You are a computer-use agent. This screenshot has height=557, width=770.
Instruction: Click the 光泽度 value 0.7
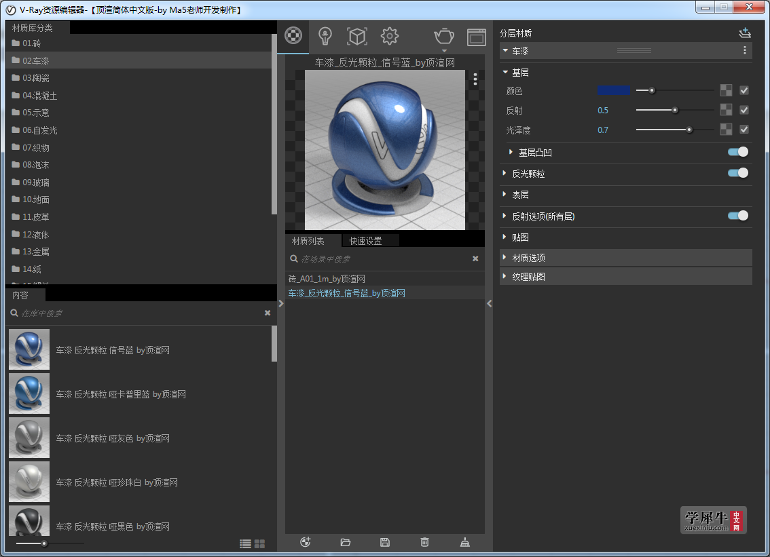pyautogui.click(x=602, y=130)
